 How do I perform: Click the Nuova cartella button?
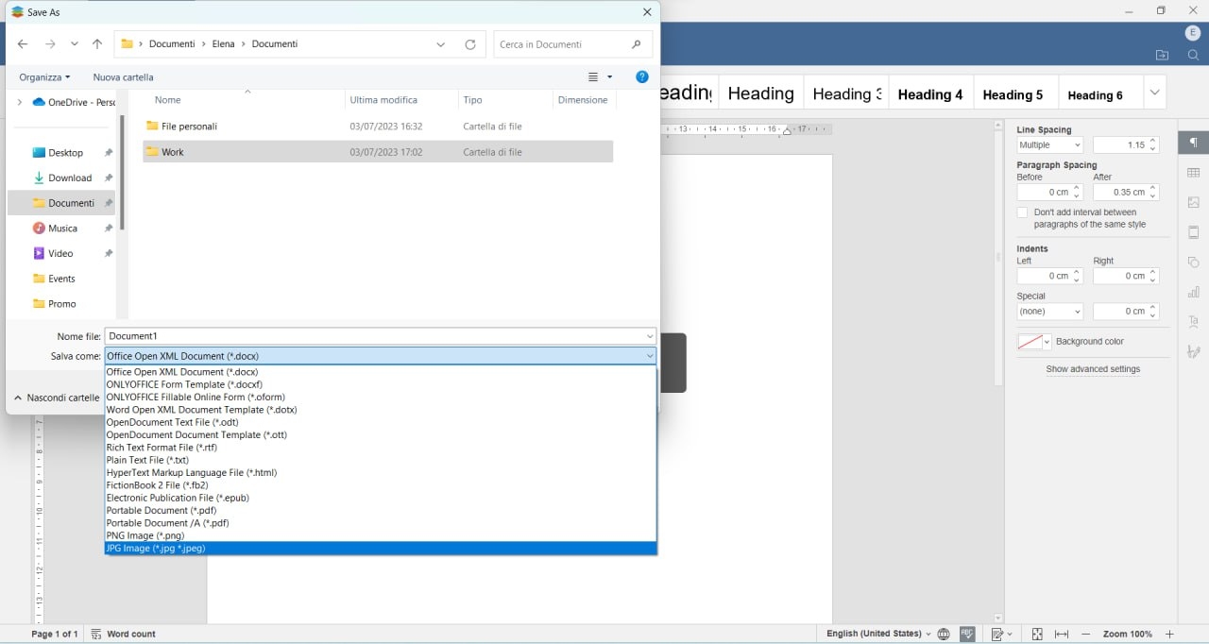point(123,77)
